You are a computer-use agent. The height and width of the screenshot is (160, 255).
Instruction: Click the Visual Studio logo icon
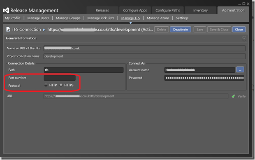point(6,10)
